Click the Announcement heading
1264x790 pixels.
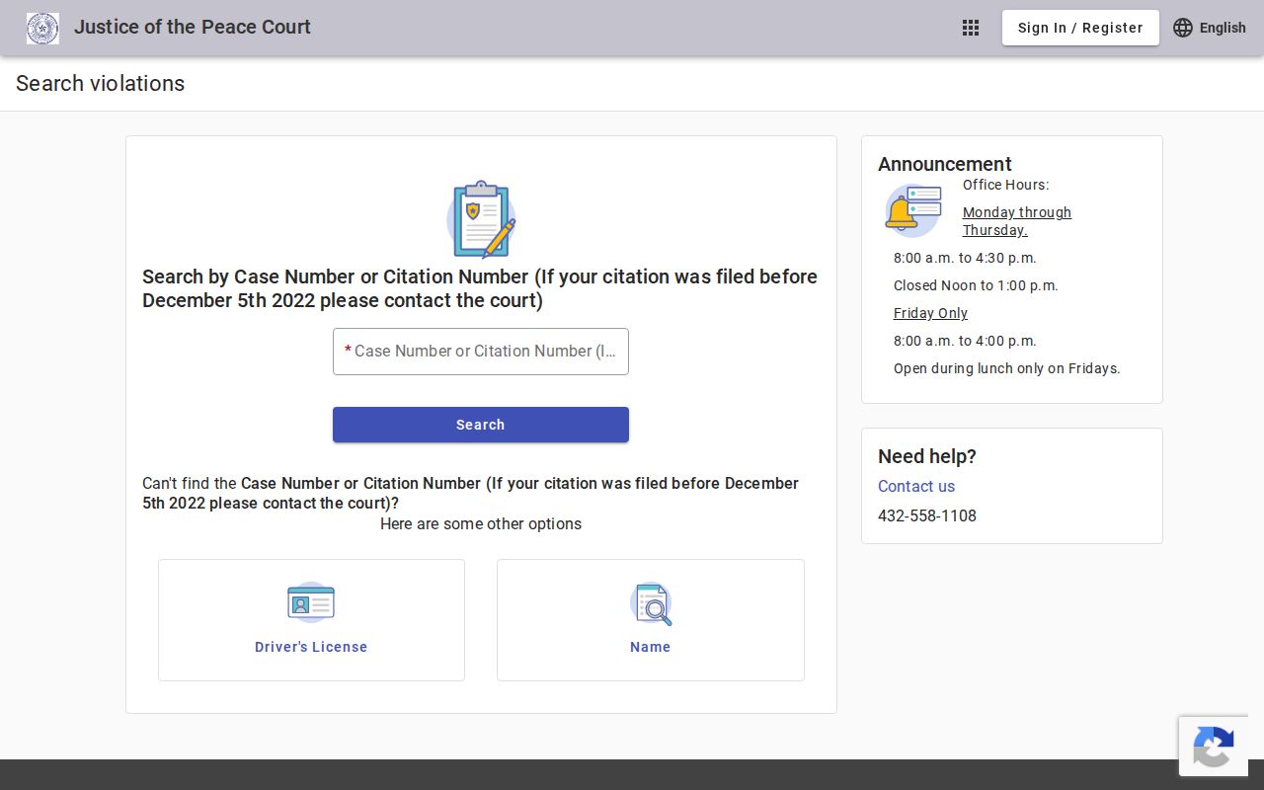(945, 164)
